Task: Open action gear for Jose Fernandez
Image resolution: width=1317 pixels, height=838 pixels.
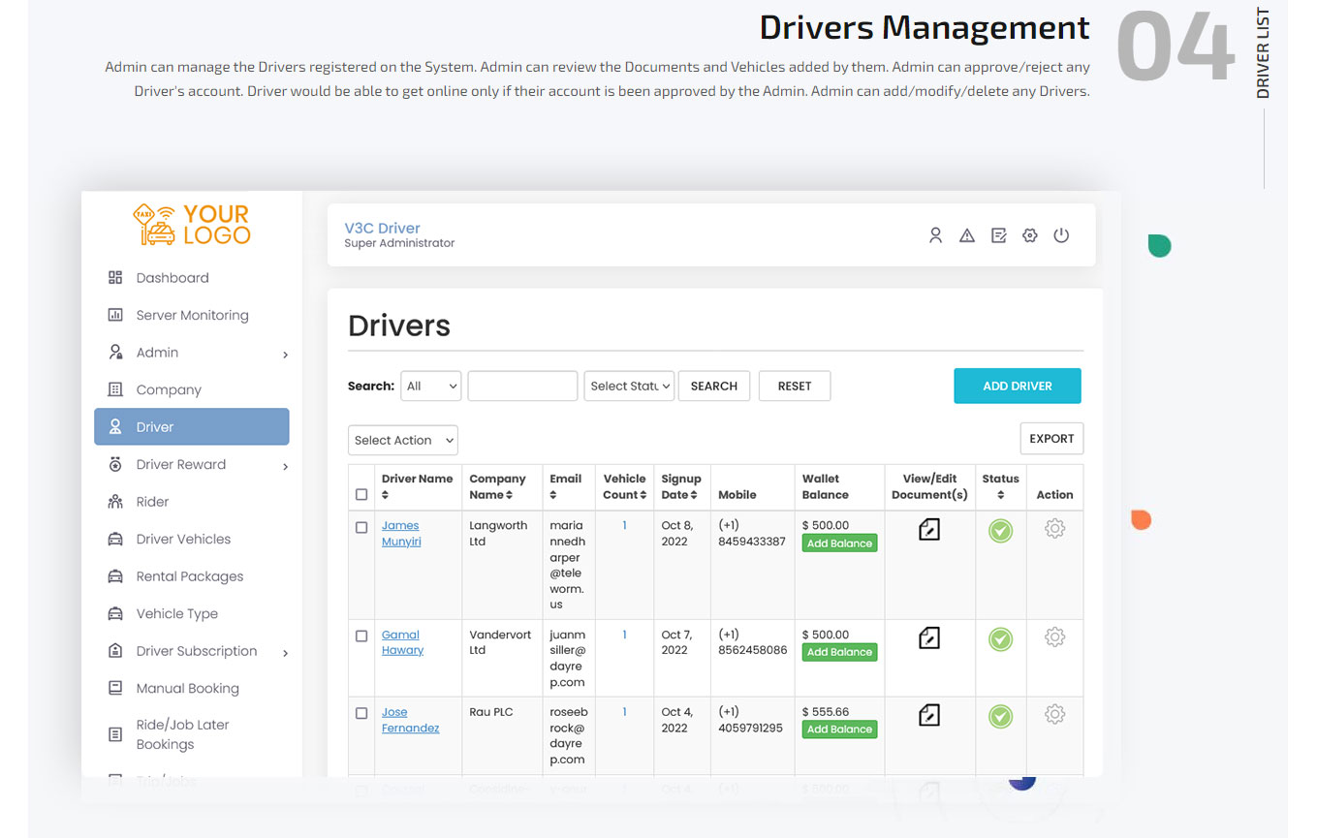Action: (x=1054, y=714)
